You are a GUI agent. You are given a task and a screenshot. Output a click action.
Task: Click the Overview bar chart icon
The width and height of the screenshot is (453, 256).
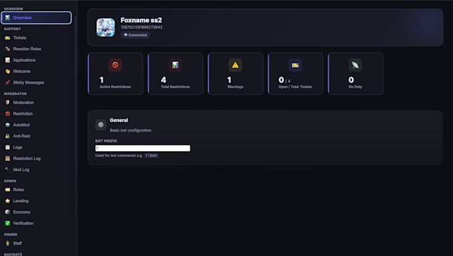(x=7, y=18)
